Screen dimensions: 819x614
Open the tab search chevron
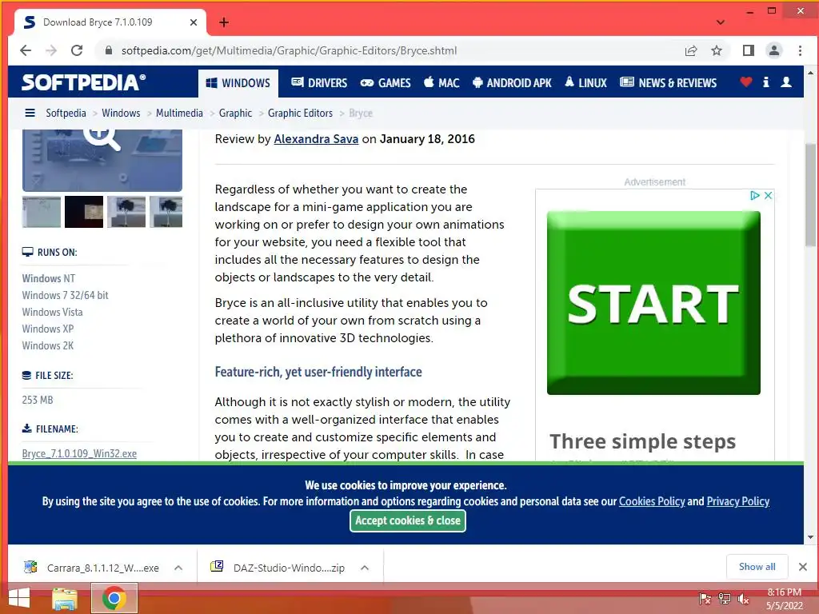tap(721, 22)
